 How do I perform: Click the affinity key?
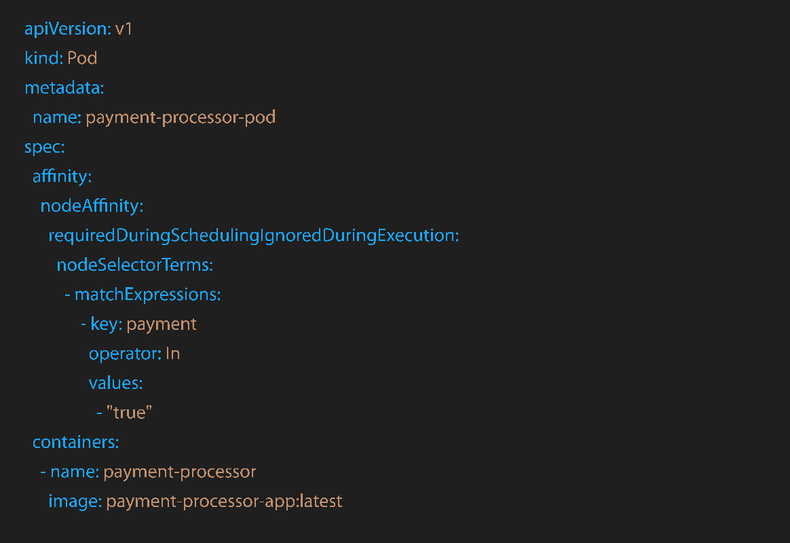click(x=62, y=176)
